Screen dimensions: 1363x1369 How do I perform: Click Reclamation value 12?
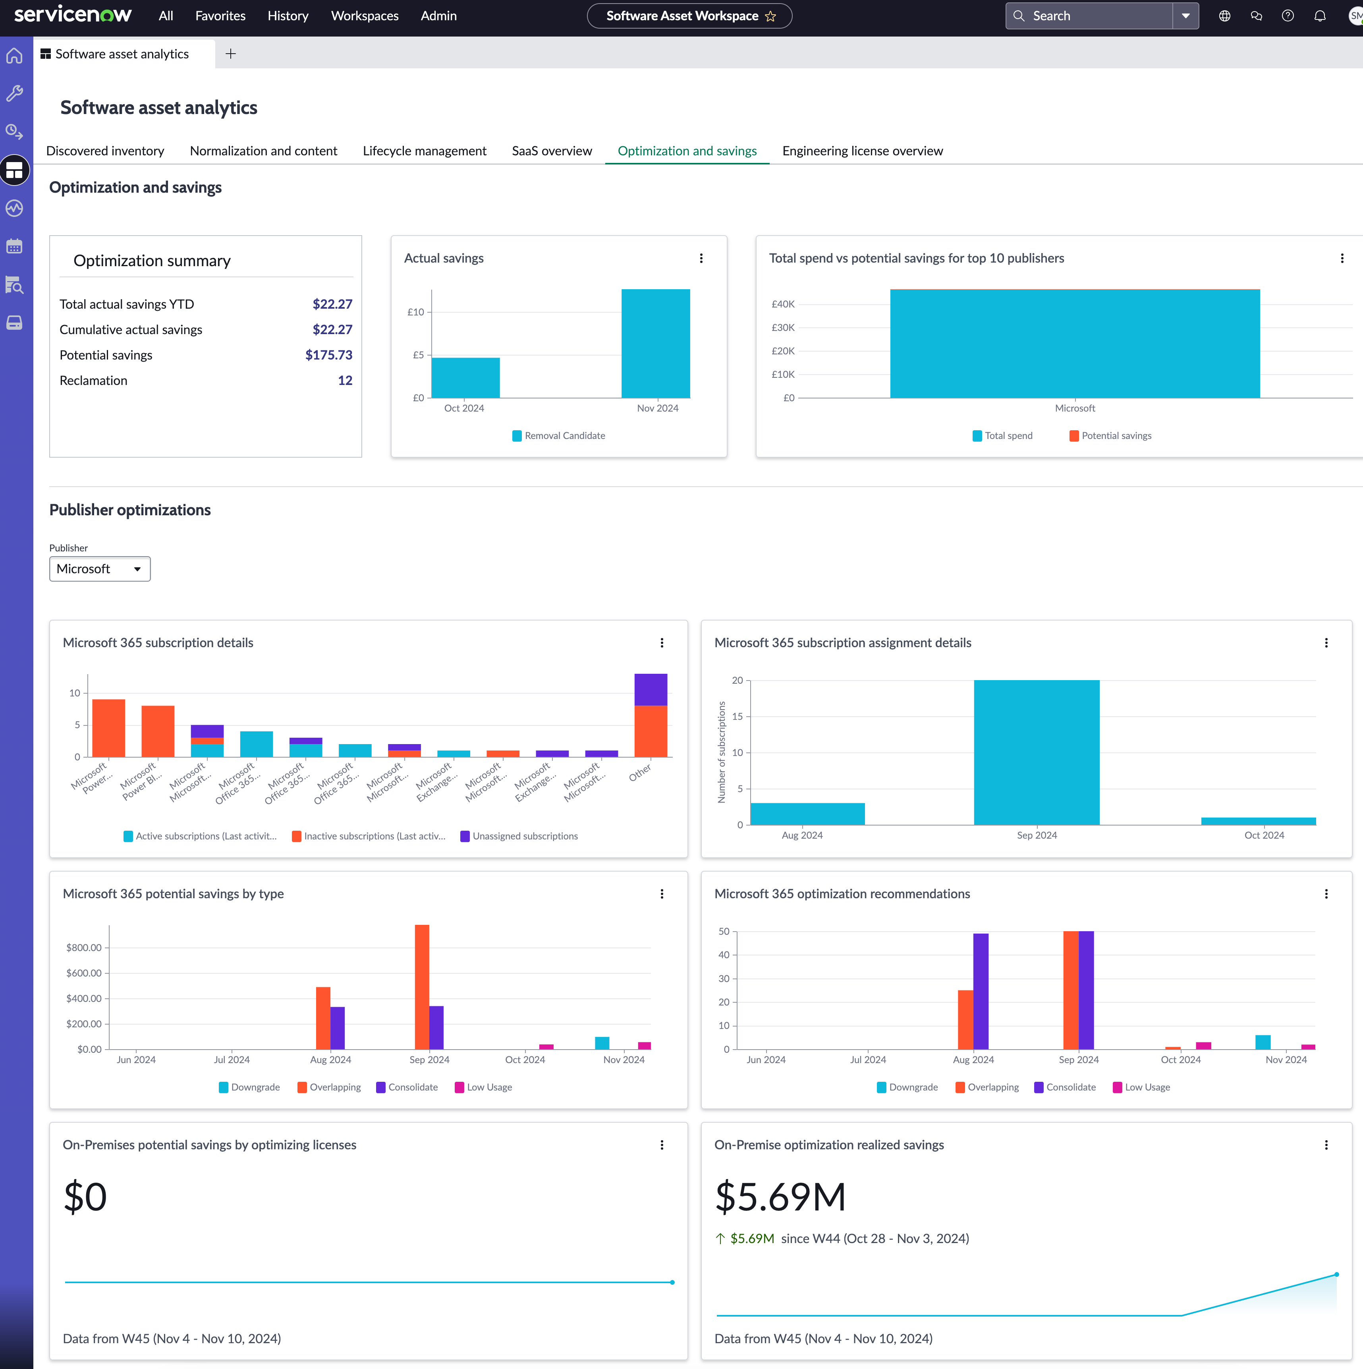[x=345, y=381]
